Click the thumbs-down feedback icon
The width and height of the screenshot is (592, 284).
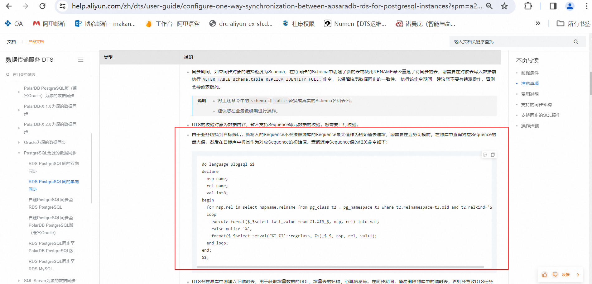[x=555, y=275]
